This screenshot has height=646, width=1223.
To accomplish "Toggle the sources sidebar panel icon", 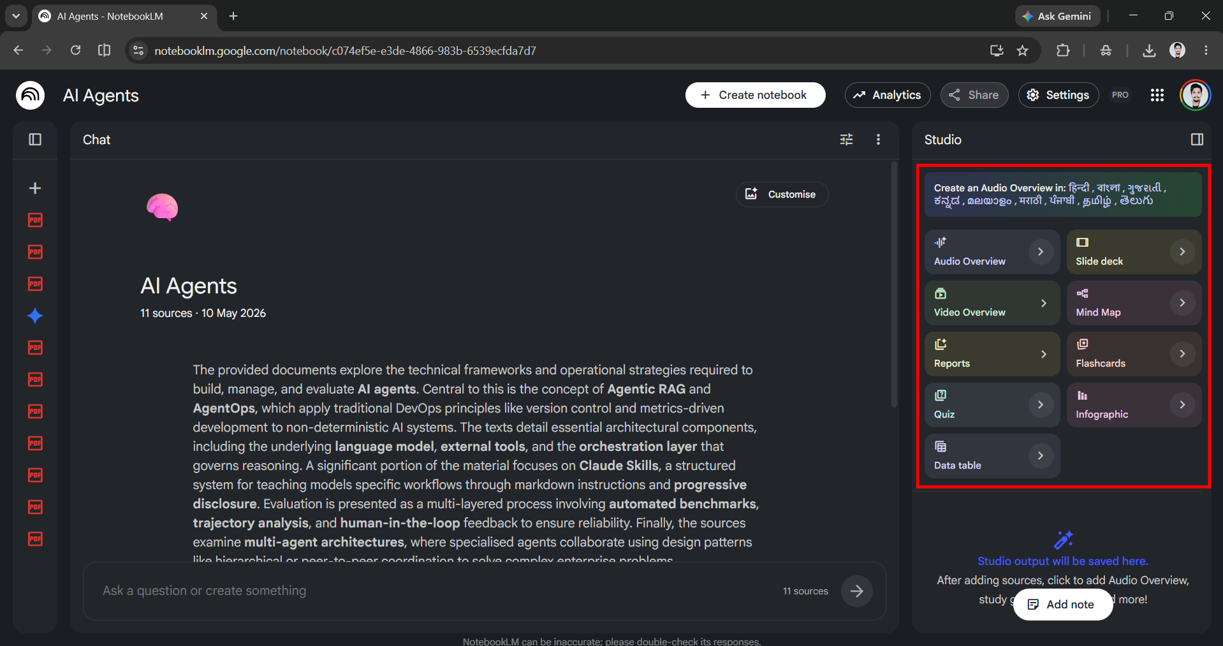I will coord(35,139).
